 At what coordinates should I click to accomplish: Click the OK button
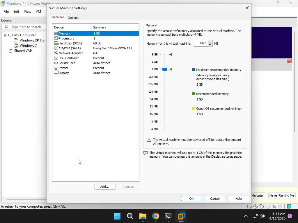point(191,198)
